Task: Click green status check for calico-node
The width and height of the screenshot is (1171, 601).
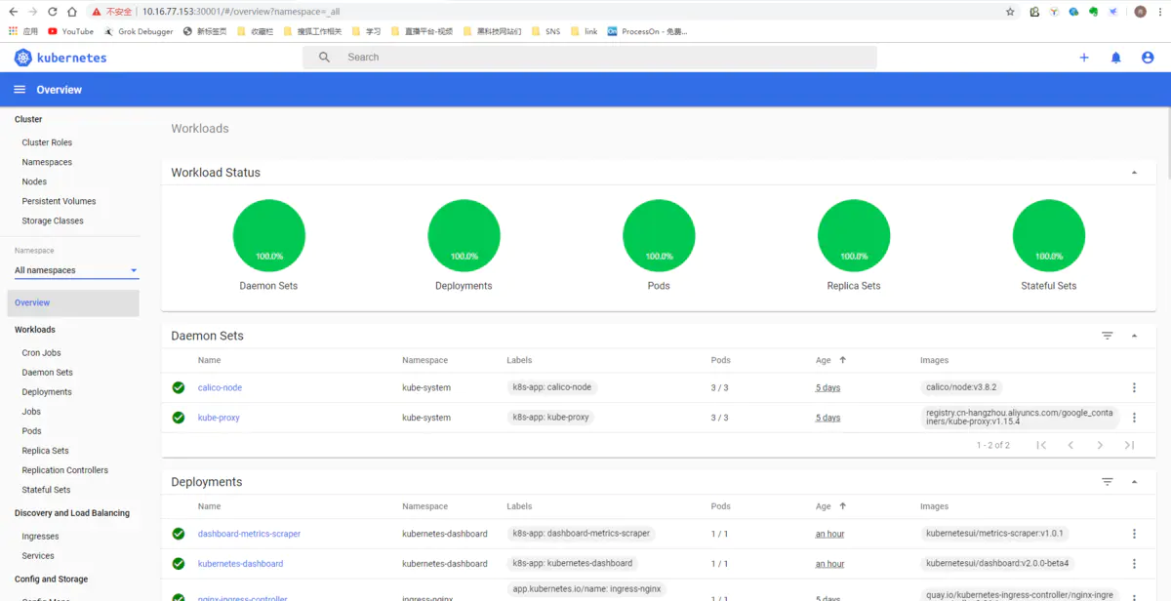Action: tap(179, 387)
